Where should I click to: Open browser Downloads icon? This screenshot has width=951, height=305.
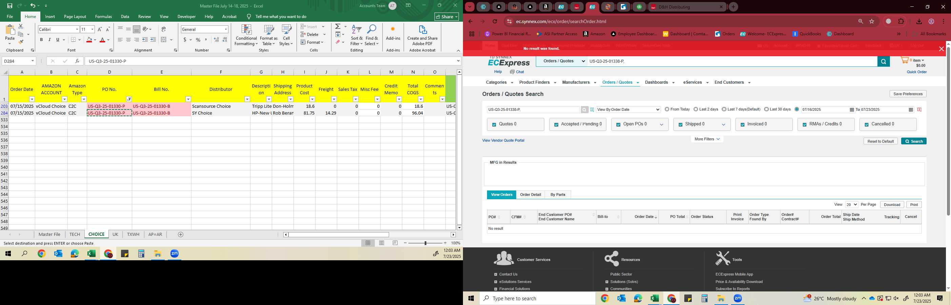pos(919,21)
